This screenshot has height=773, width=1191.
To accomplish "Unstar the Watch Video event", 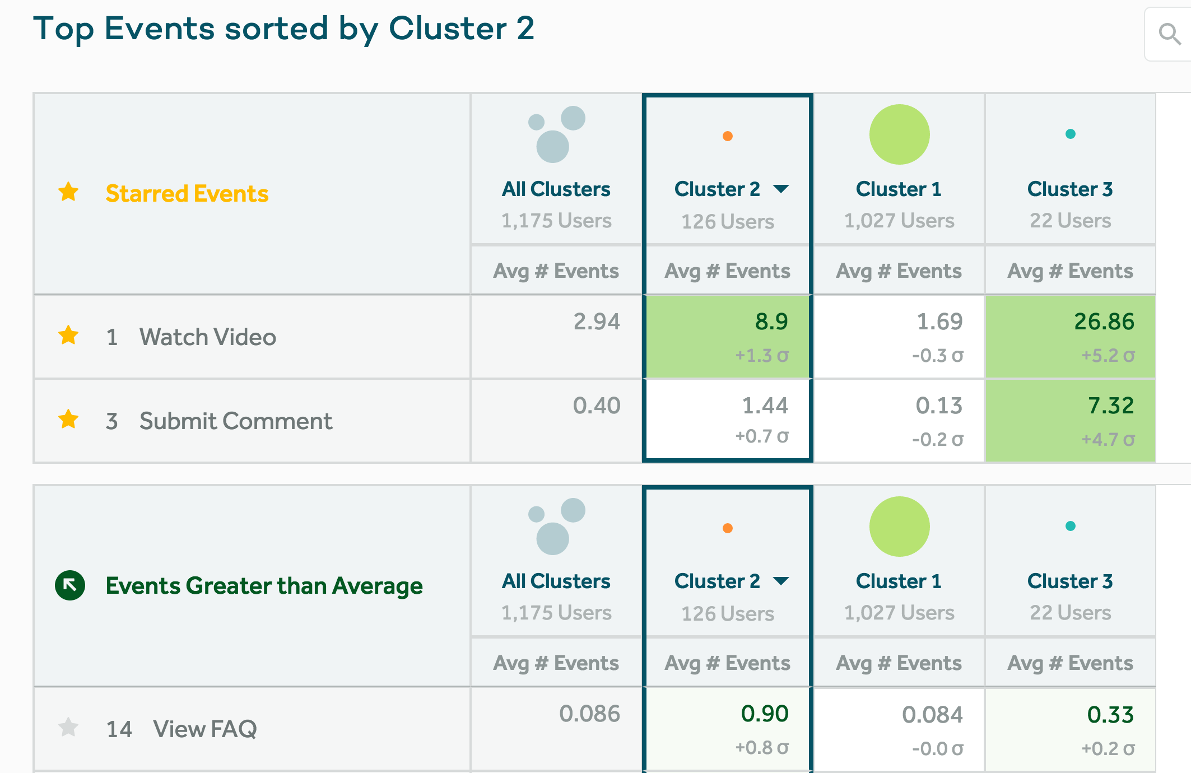I will (69, 336).
